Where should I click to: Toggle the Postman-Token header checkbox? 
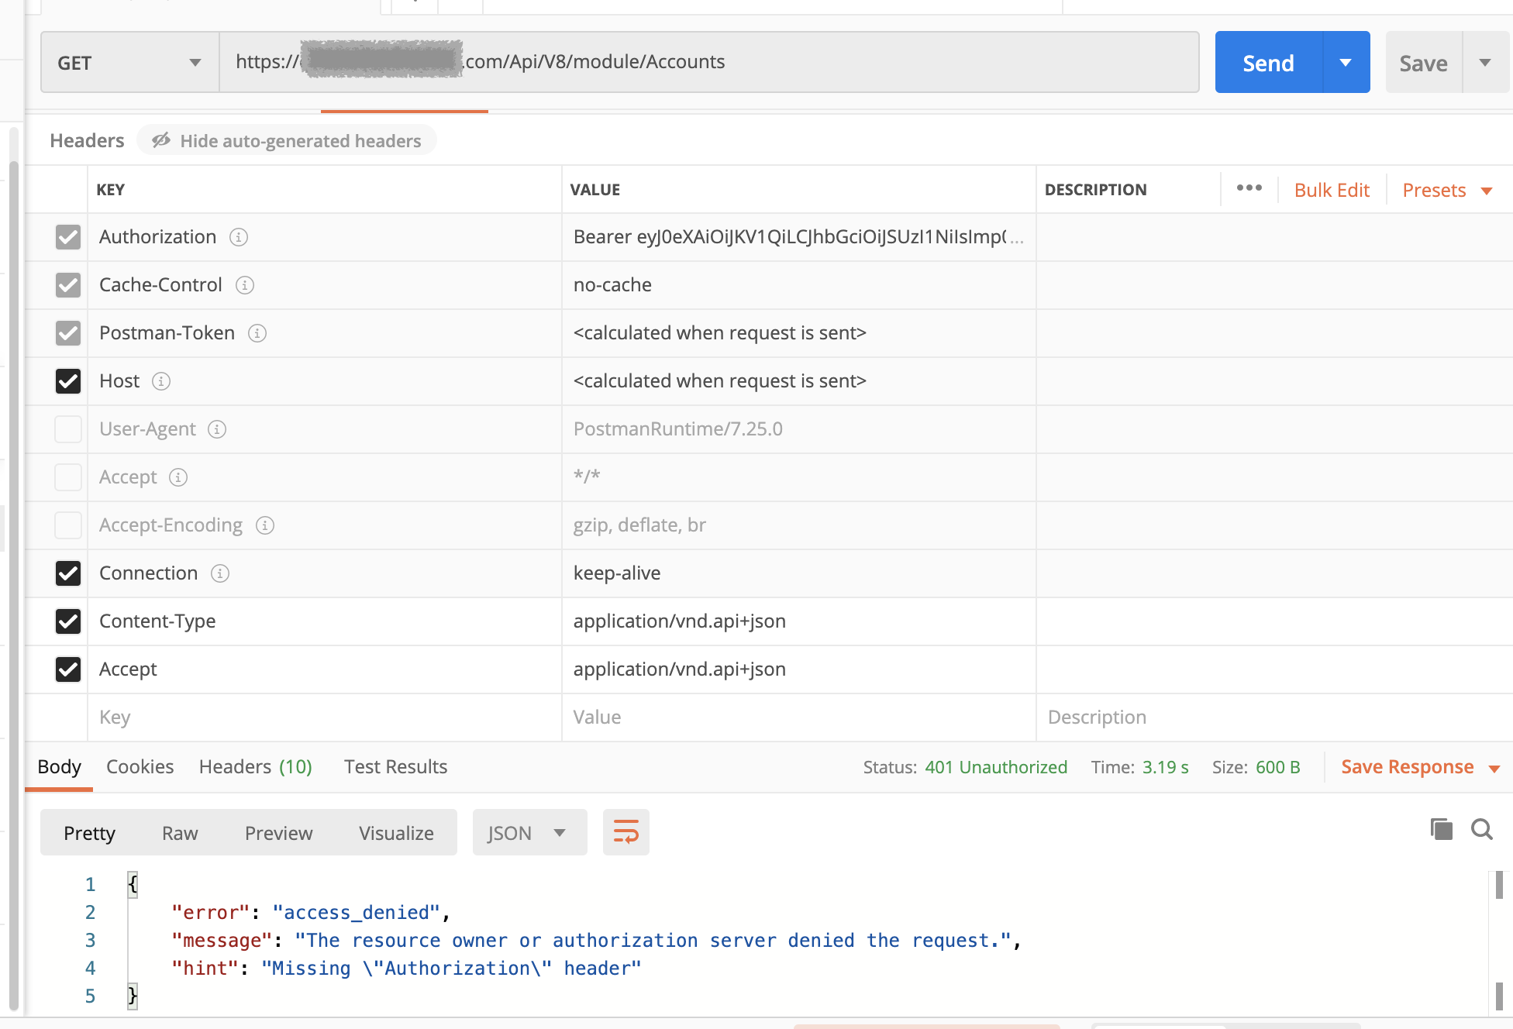tap(68, 333)
